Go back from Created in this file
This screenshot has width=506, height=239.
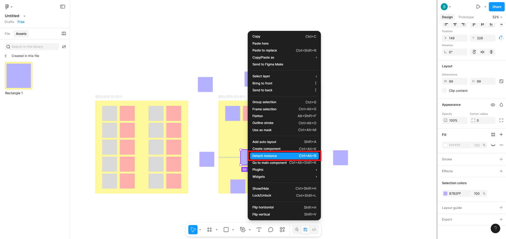point(6,56)
